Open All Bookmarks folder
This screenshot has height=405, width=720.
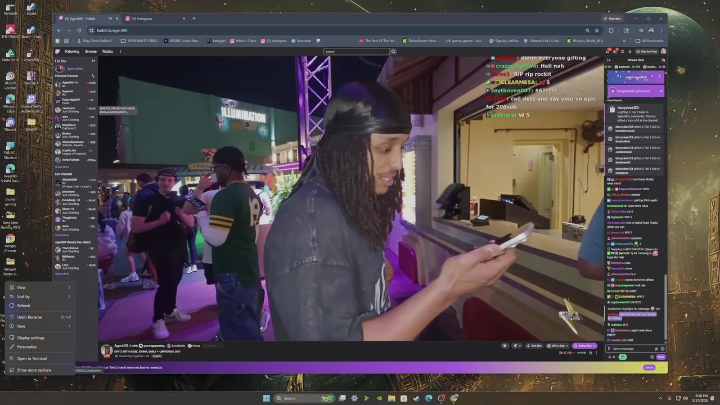(649, 40)
